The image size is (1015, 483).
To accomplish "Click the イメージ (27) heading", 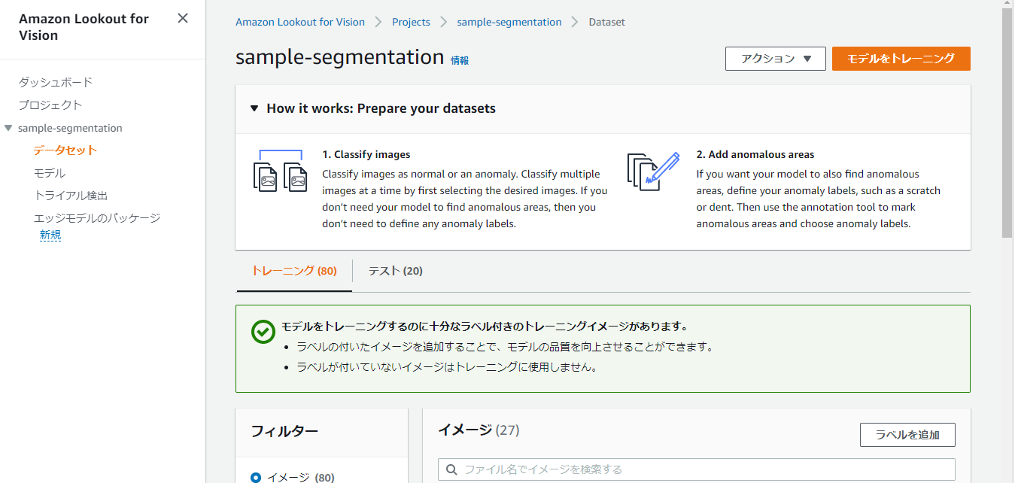I will tap(479, 430).
